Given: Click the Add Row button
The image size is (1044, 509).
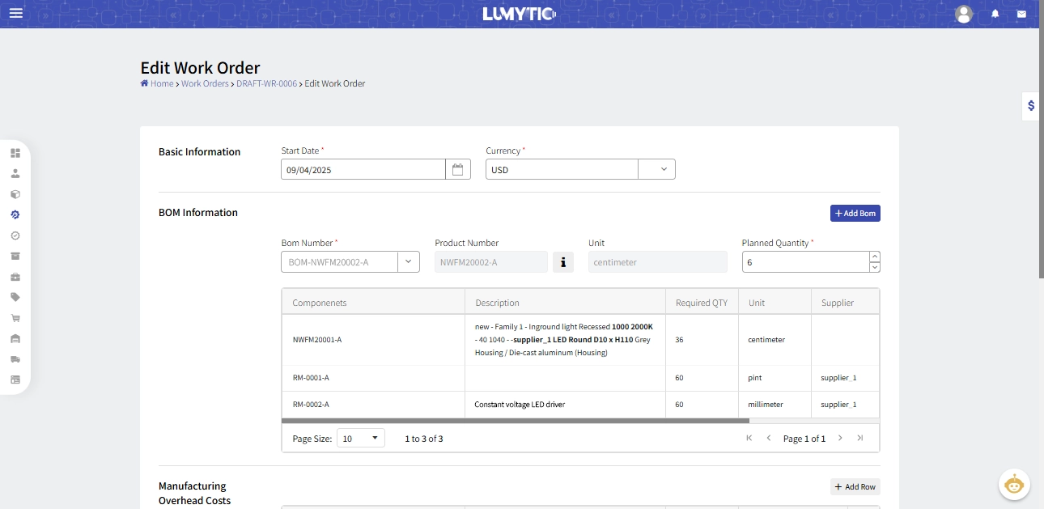Looking at the screenshot, I should [x=855, y=486].
